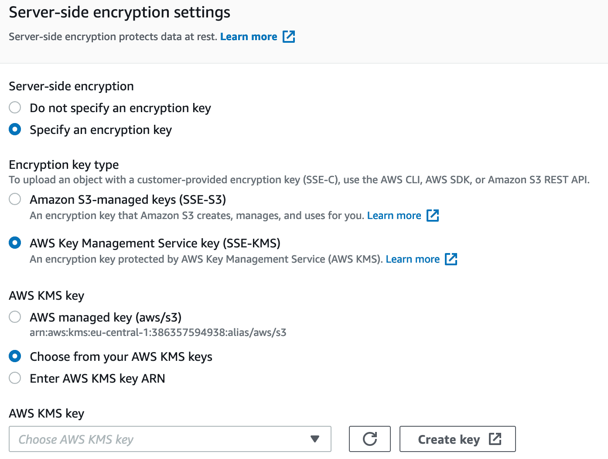Click the external link icon in Create key
Screen dimensions: 608x459
pos(495,439)
